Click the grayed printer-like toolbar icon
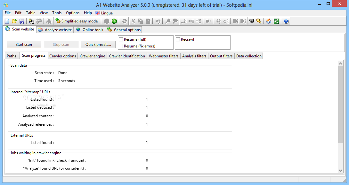This screenshot has width=349, height=185. click(x=49, y=21)
